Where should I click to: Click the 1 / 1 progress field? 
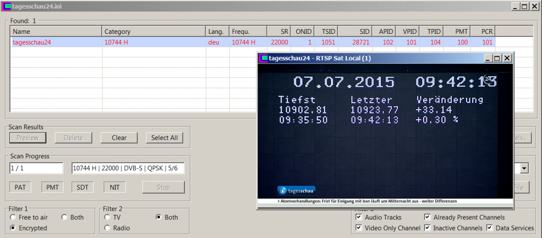tap(36, 168)
